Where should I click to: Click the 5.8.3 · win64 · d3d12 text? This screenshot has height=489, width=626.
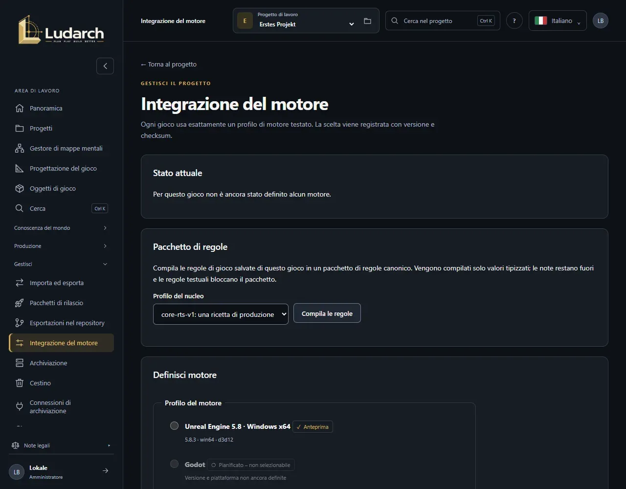pos(209,440)
